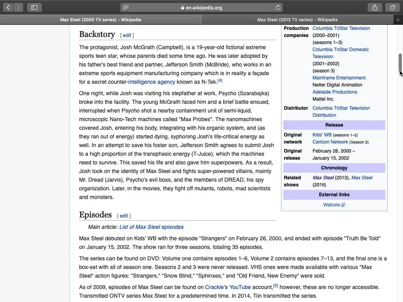This screenshot has width=403, height=302.
Task: Click the Related shows label
Action: pyautogui.click(x=292, y=181)
